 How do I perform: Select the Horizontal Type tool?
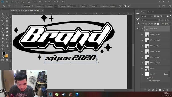coord(3,42)
